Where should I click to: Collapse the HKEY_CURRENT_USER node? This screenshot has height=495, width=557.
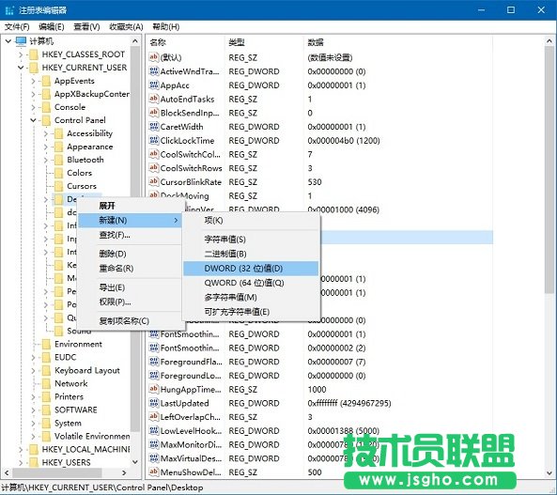[21, 68]
